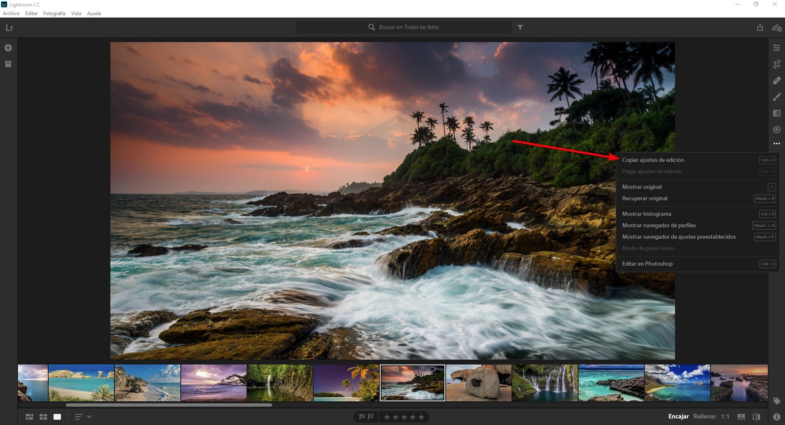Choose Mostrar histograma
Image resolution: width=785 pixels, height=425 pixels.
click(x=698, y=214)
